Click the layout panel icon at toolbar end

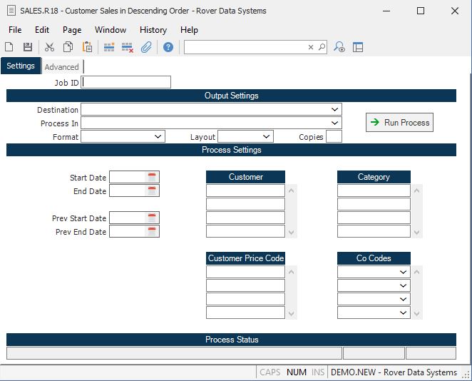click(x=358, y=47)
